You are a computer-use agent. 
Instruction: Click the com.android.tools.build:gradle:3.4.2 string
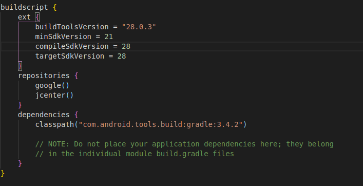coord(161,124)
